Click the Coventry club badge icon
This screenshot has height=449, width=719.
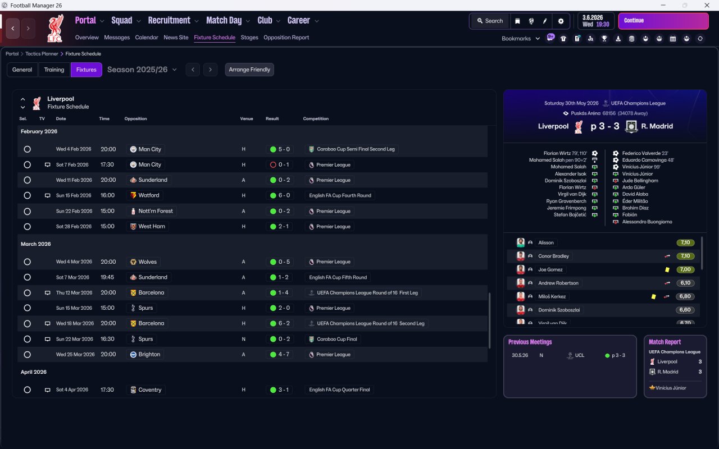pos(133,390)
